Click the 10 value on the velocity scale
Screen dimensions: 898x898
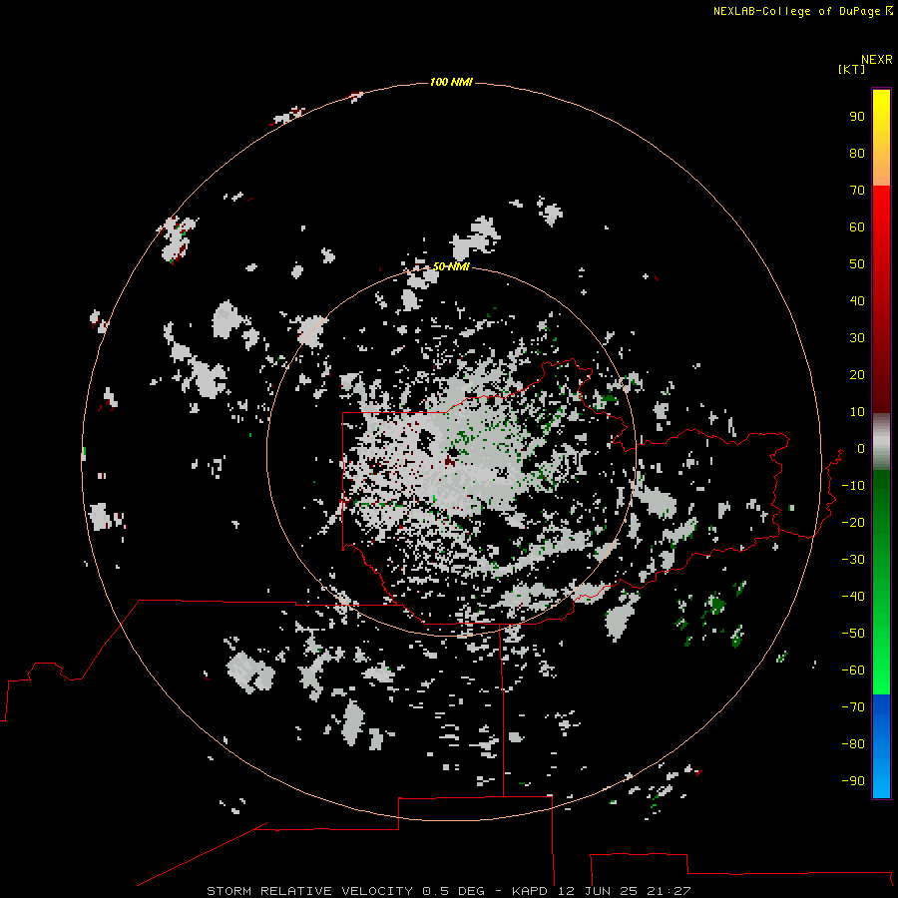[x=857, y=412]
